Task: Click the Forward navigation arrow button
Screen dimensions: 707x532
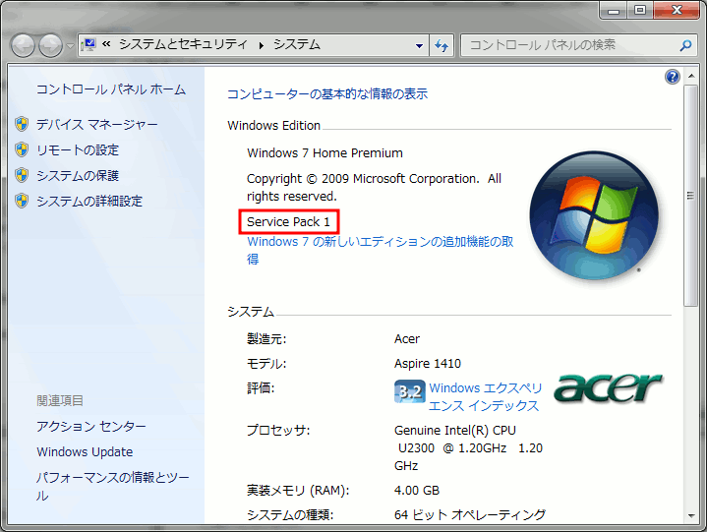Action: pos(49,45)
